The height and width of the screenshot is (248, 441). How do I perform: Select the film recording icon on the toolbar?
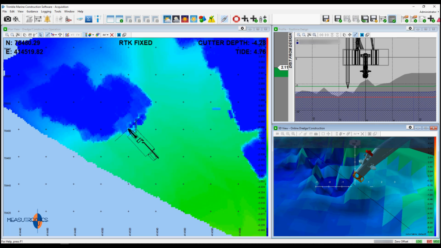(x=15, y=19)
